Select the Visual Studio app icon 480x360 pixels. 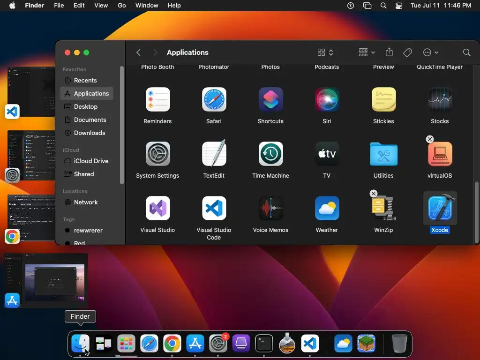pos(157,208)
